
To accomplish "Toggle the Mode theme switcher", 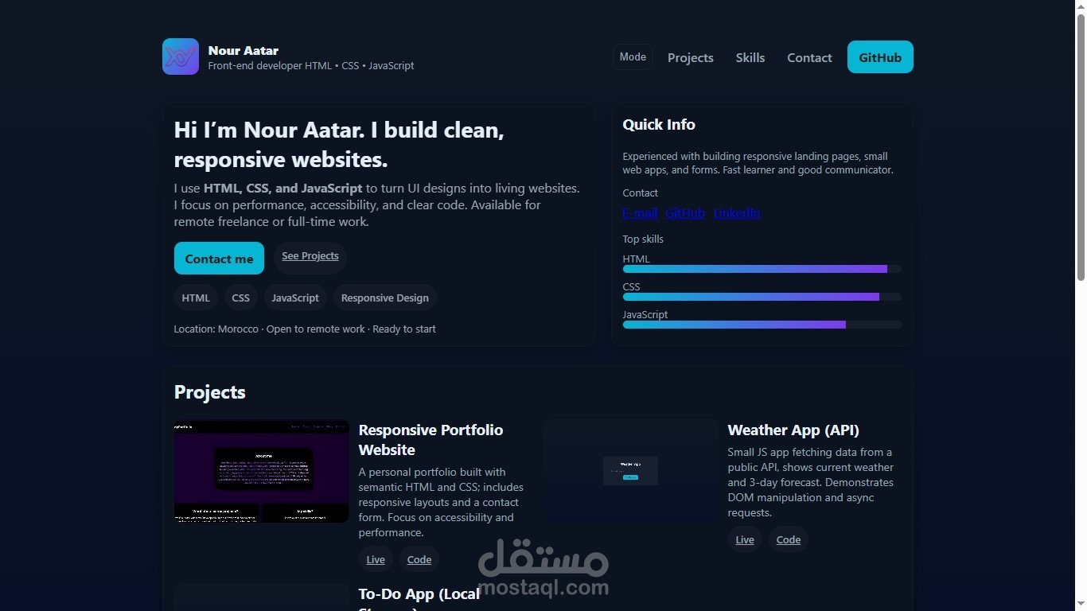I will (633, 56).
